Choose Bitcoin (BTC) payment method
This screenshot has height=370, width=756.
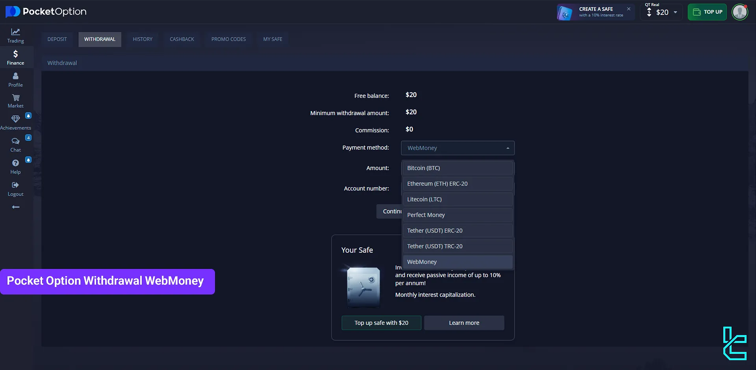coord(458,168)
